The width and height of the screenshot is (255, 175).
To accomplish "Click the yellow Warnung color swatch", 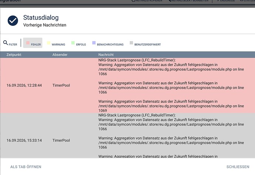I will tap(48, 43).
